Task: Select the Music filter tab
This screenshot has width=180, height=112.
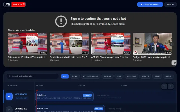Action: coord(168,76)
